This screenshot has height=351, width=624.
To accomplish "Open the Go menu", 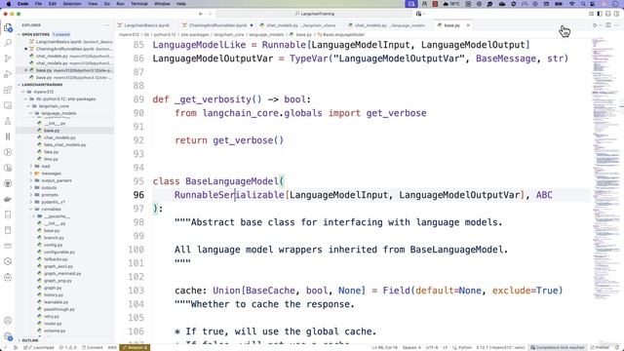I will [x=106, y=4].
